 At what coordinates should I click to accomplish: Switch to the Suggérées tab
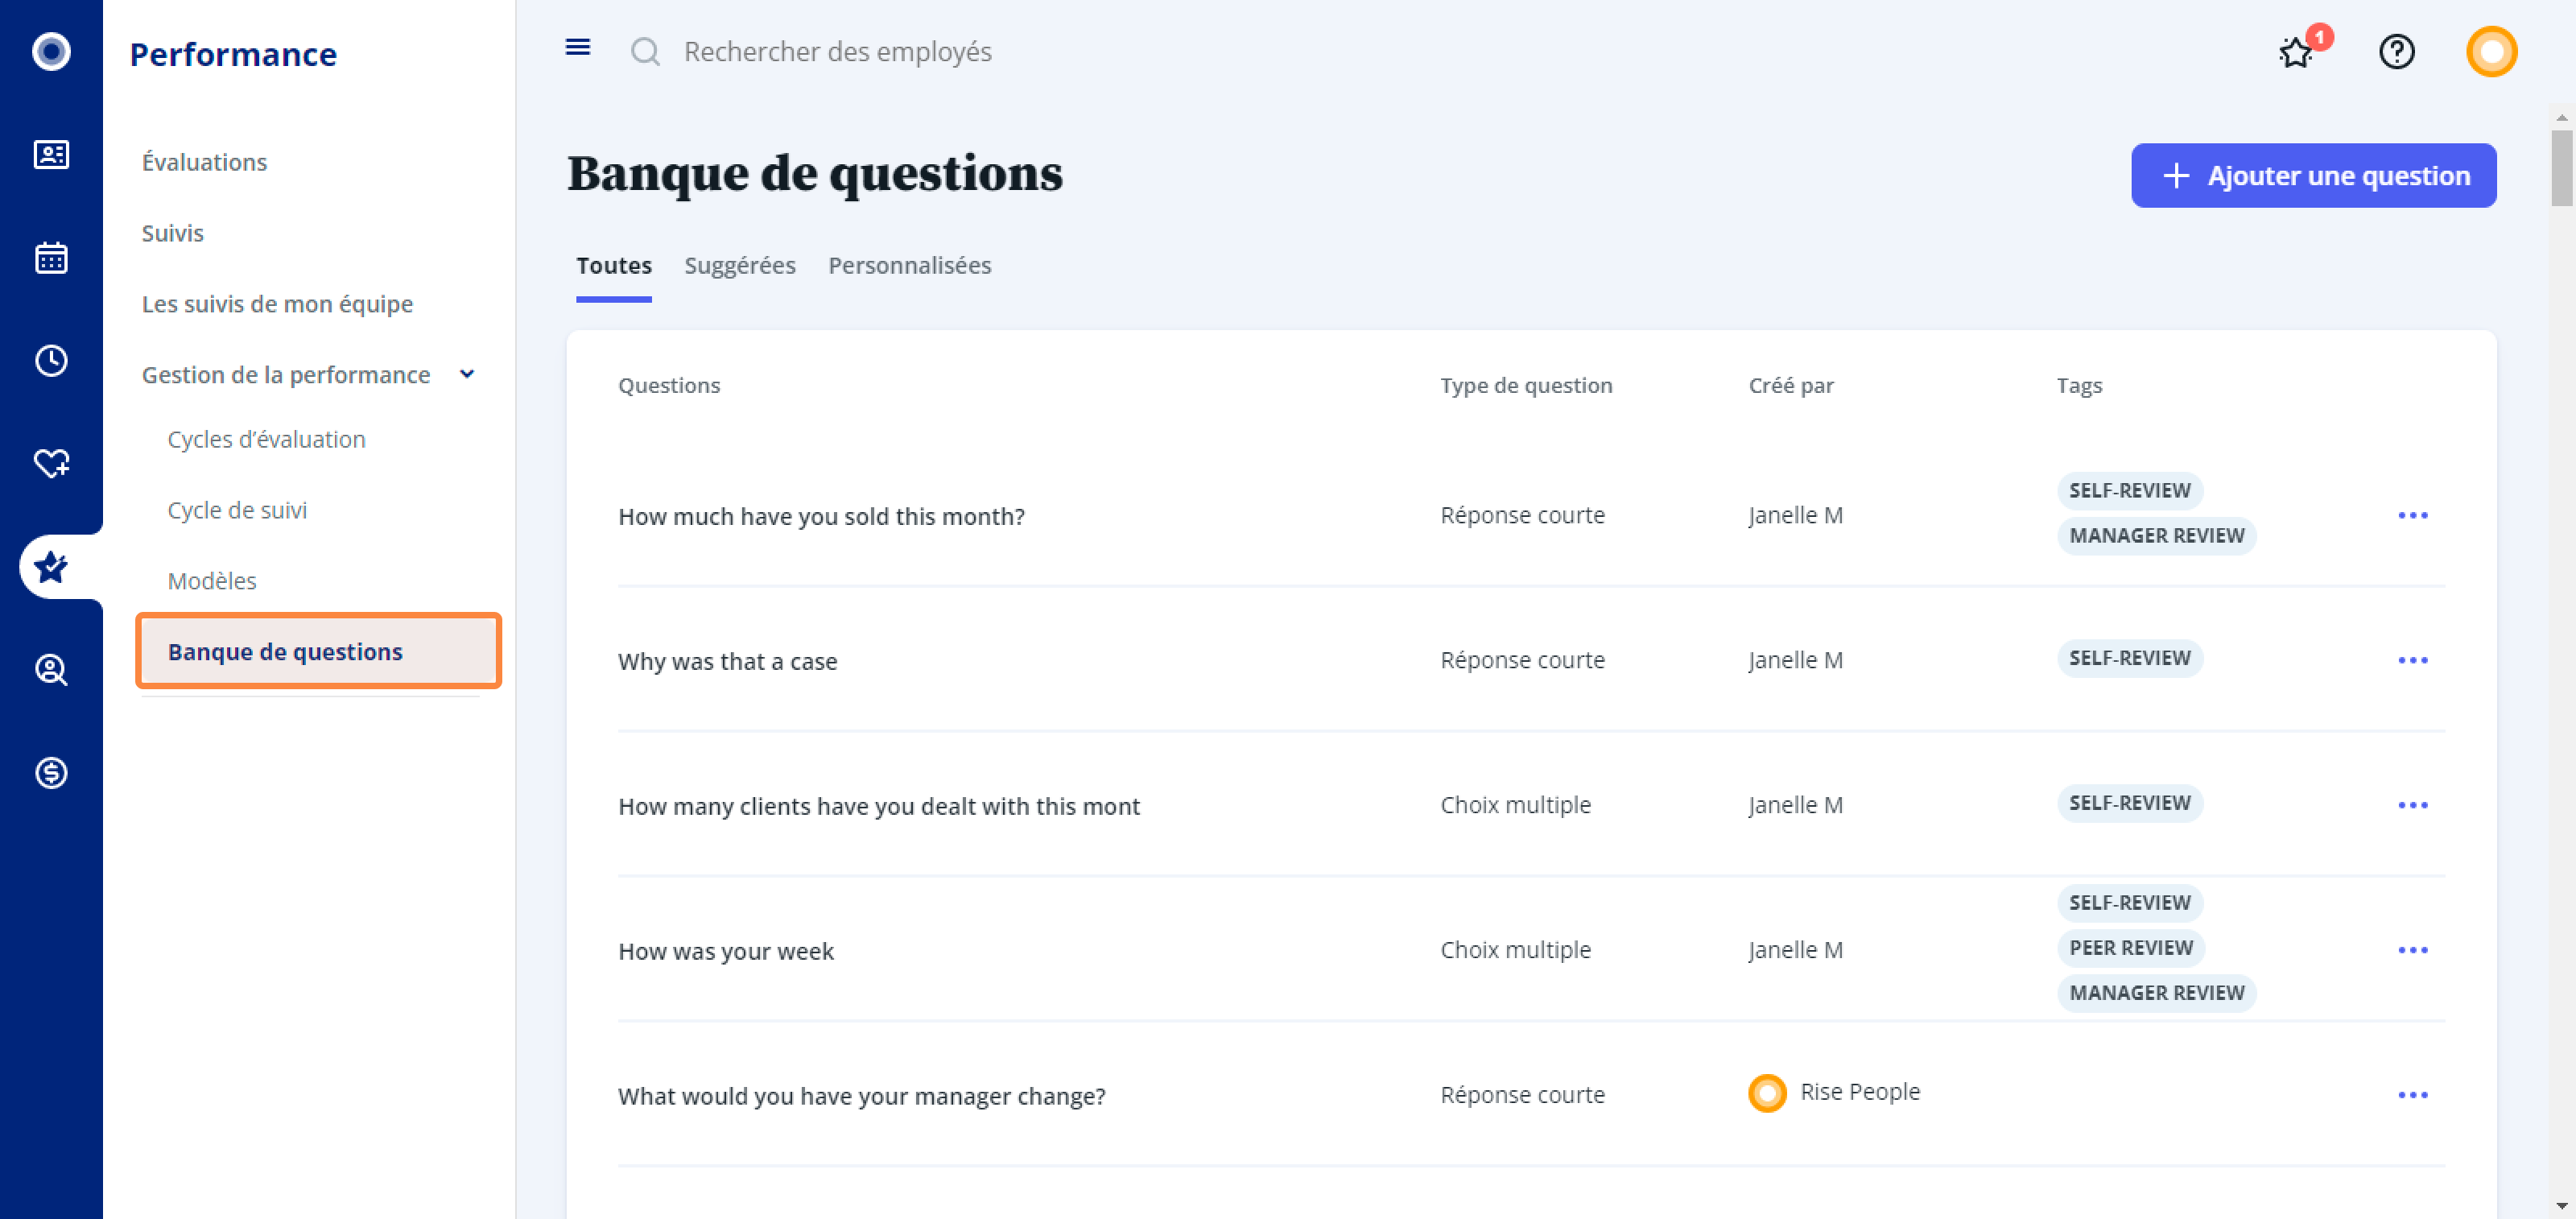click(739, 265)
